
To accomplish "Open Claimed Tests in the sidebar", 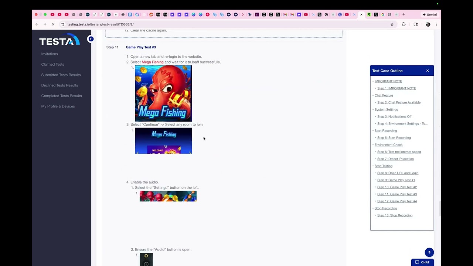I will point(52,64).
